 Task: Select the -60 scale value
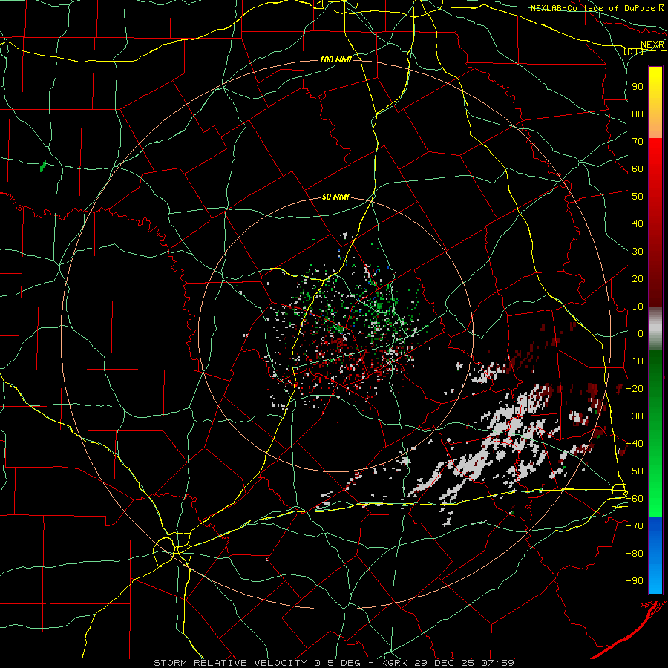(x=635, y=499)
